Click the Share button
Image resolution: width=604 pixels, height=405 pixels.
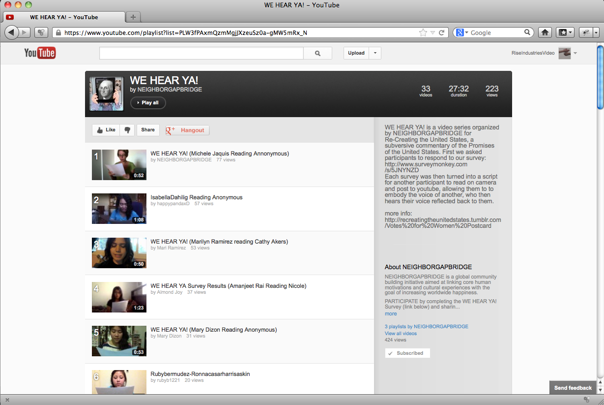pyautogui.click(x=148, y=130)
